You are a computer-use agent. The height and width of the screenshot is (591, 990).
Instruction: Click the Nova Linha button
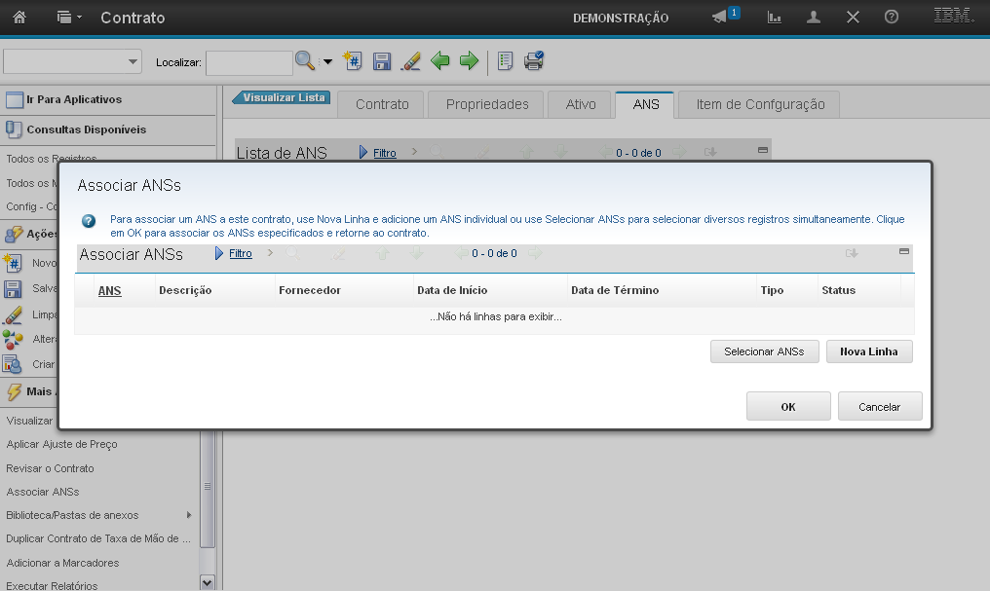869,351
